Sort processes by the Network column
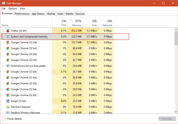Screen dimensions: 178x124 coord(106,23)
